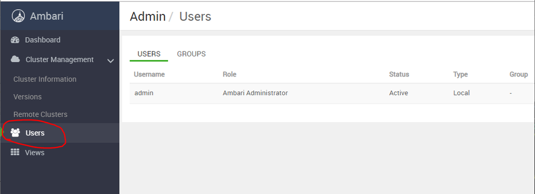Switch to the GROUPS tab

(x=191, y=54)
